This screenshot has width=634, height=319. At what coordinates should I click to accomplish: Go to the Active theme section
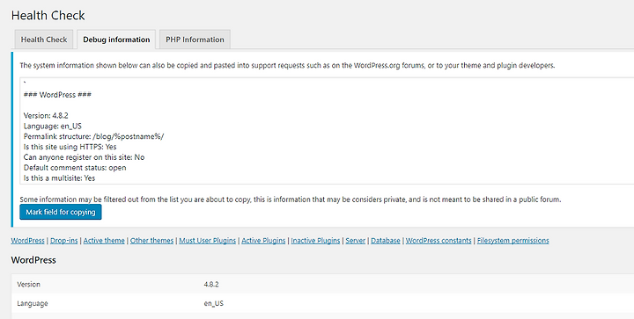coord(104,241)
